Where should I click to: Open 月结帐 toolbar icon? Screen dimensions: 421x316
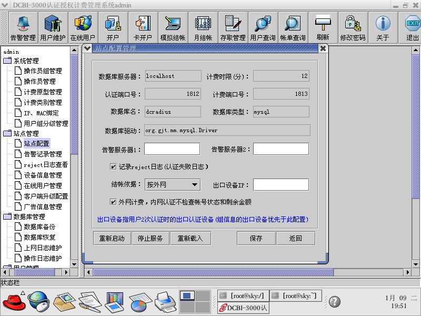(203, 27)
